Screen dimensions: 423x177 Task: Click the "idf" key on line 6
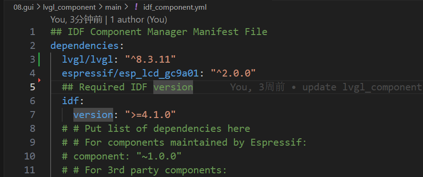pyautogui.click(x=70, y=101)
